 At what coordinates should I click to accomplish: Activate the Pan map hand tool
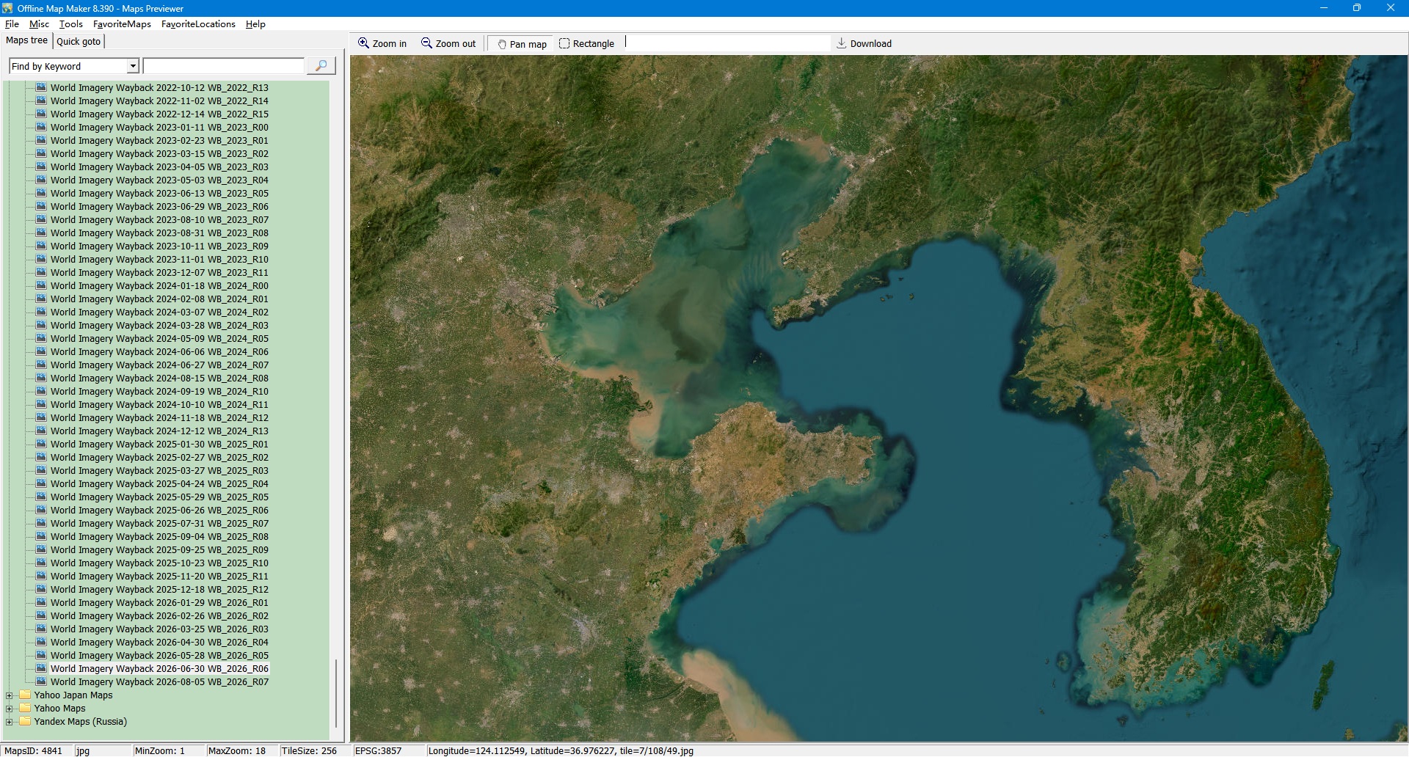pyautogui.click(x=502, y=44)
